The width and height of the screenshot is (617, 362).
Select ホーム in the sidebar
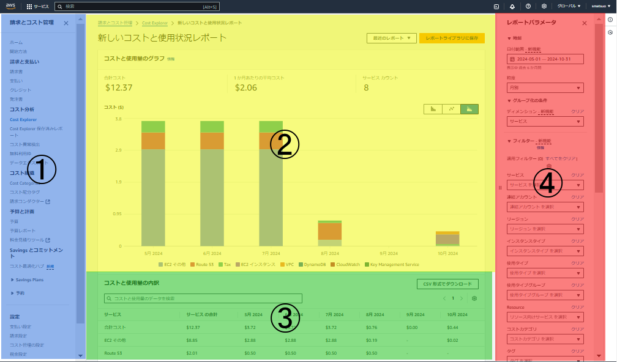(16, 42)
